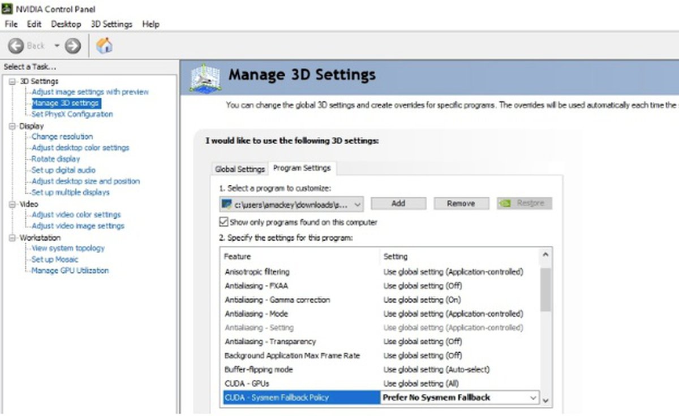Click the settings list vertical scrollbar thumb
The image size is (679, 416).
[545, 289]
